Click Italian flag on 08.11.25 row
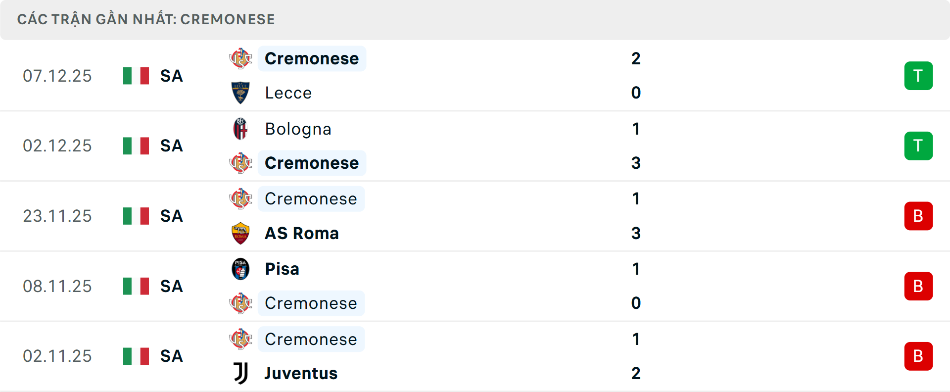The height and width of the screenshot is (392, 950). (x=136, y=286)
